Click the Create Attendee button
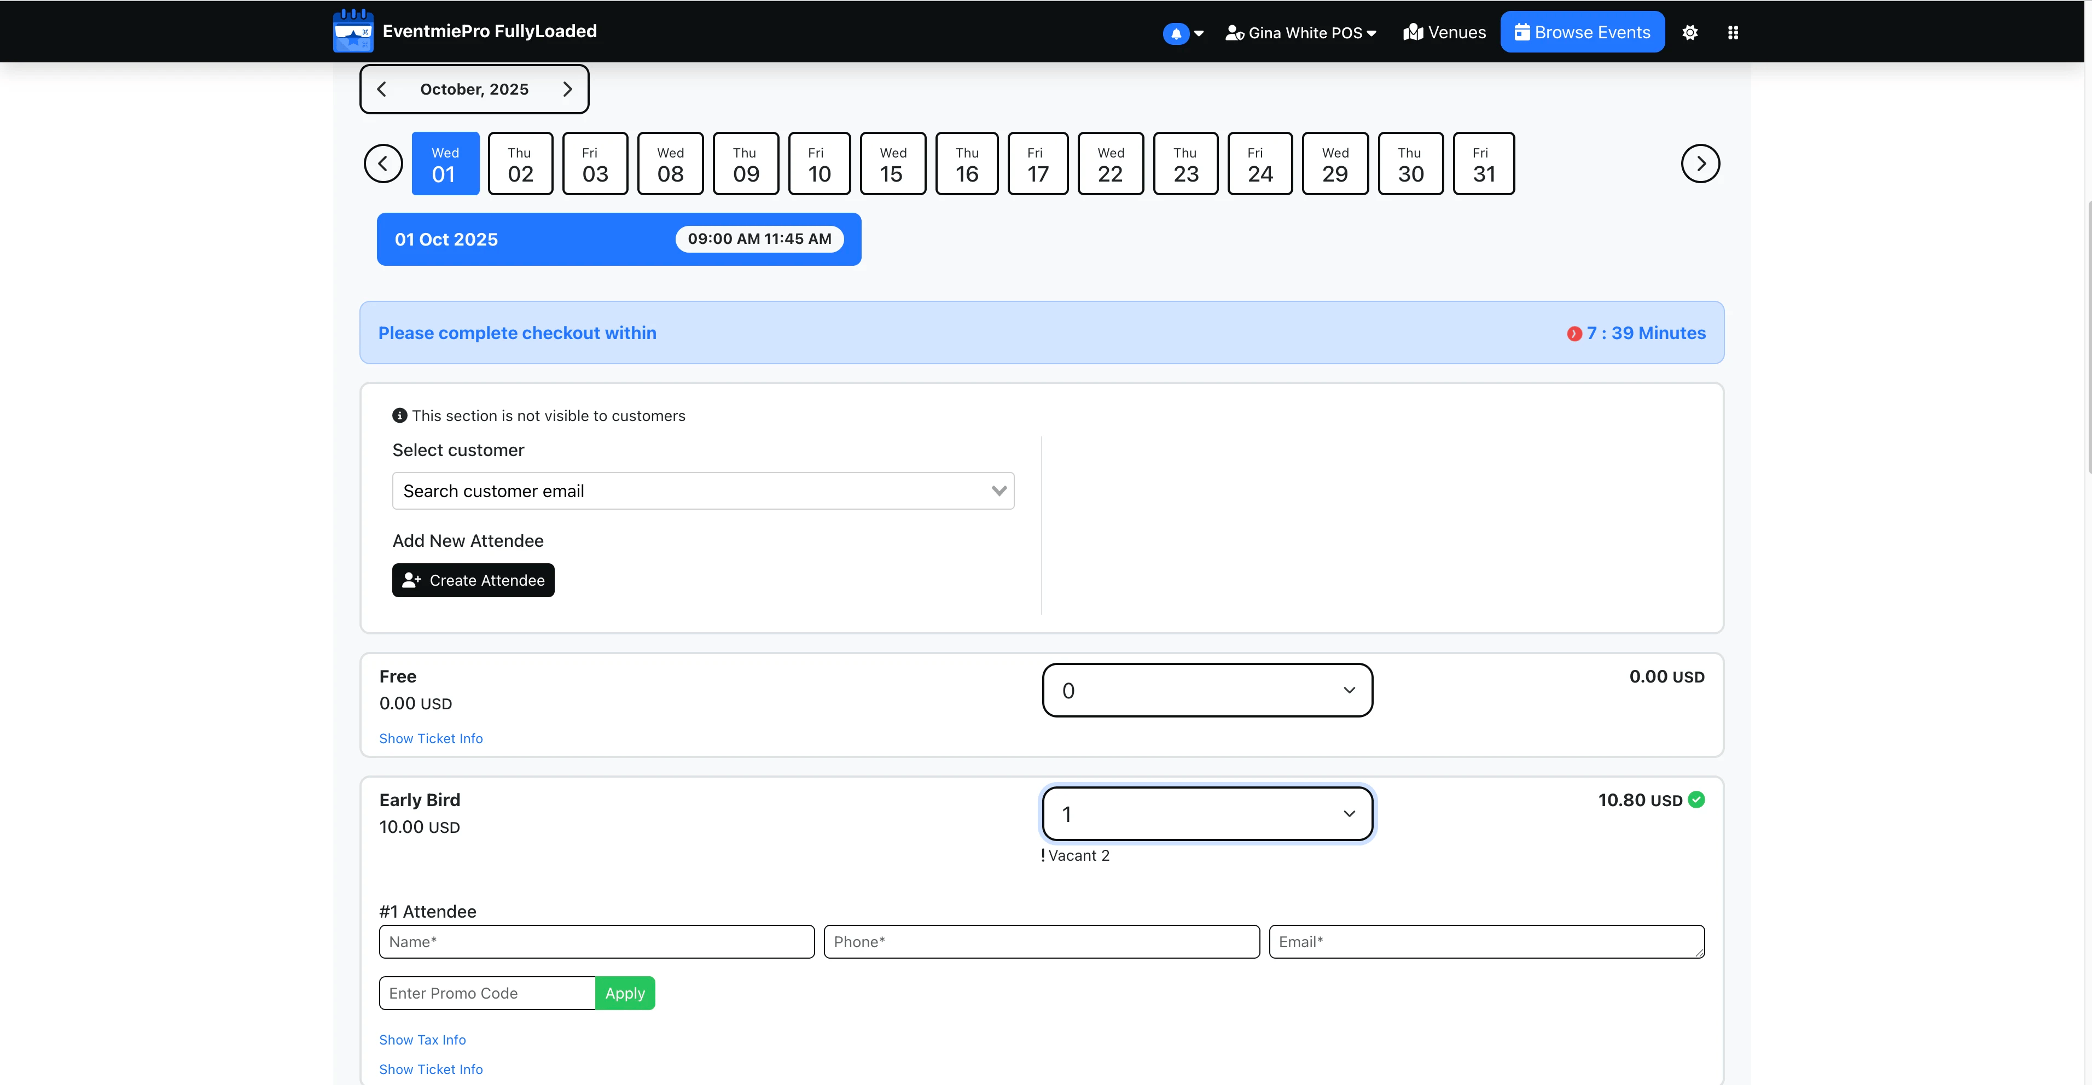The image size is (2092, 1085). [x=473, y=580]
